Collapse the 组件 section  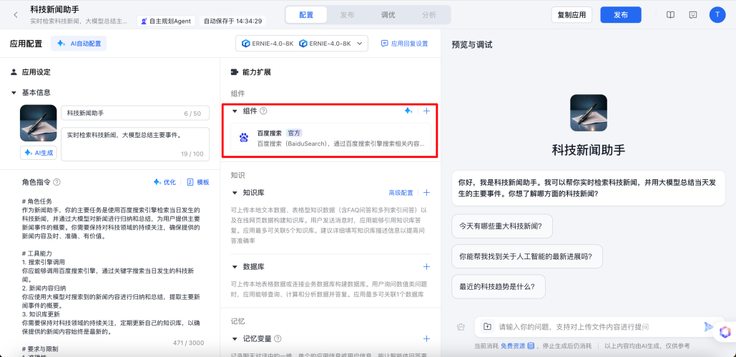[x=235, y=111]
